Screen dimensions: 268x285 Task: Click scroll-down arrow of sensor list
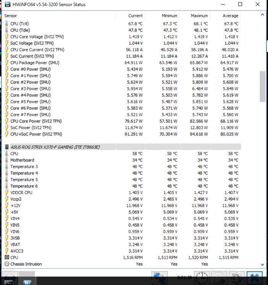click(x=262, y=265)
